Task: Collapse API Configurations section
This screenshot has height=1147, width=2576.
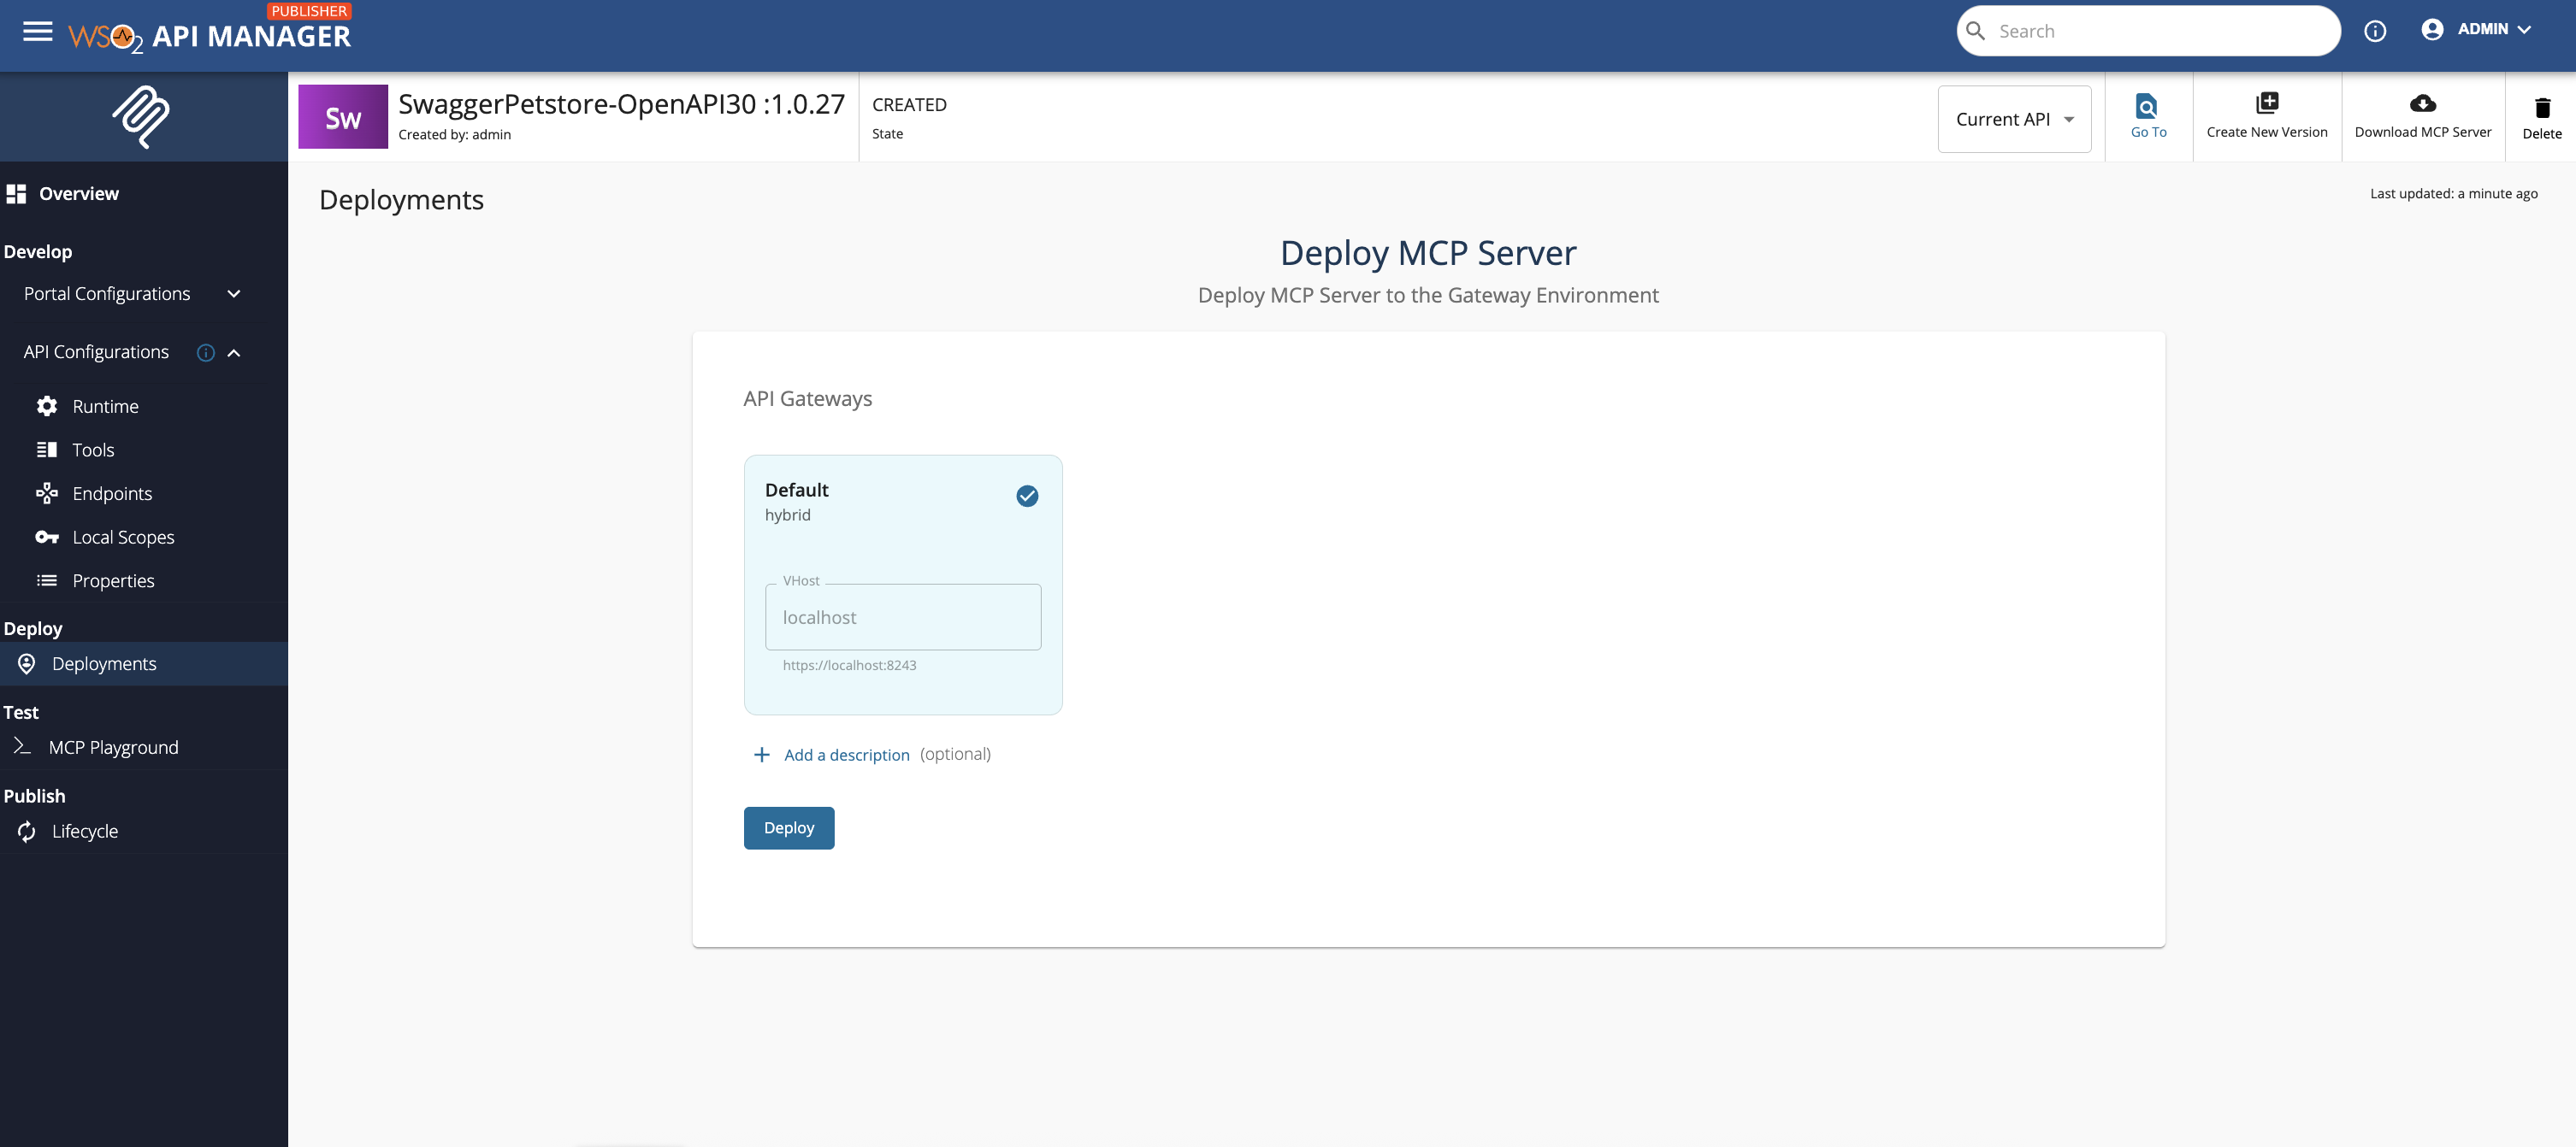Action: [234, 353]
